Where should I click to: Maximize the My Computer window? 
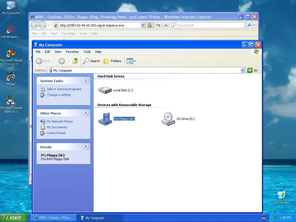point(251,45)
